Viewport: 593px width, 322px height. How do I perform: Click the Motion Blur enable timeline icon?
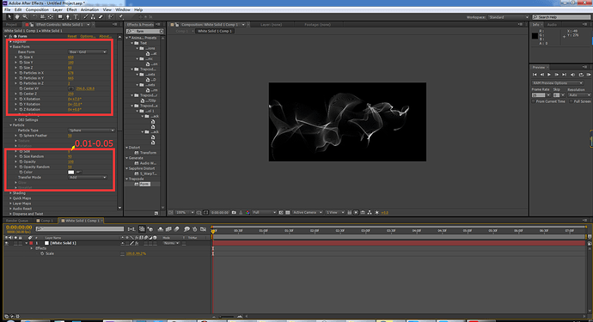[177, 229]
